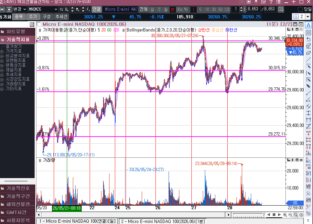Viewport: 313px width, 224px height.
Task: Zoom in with the plus magnifier icon
Action: [285, 215]
